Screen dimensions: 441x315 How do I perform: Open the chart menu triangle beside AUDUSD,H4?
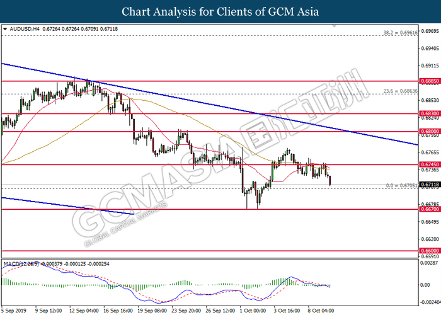coord(5,29)
